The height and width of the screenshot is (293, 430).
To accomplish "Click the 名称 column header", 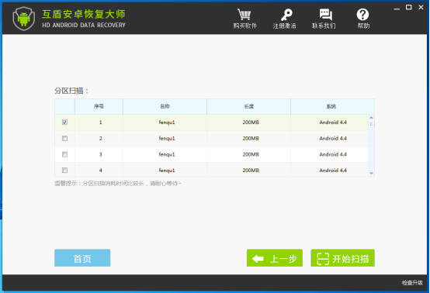I will pyautogui.click(x=165, y=106).
